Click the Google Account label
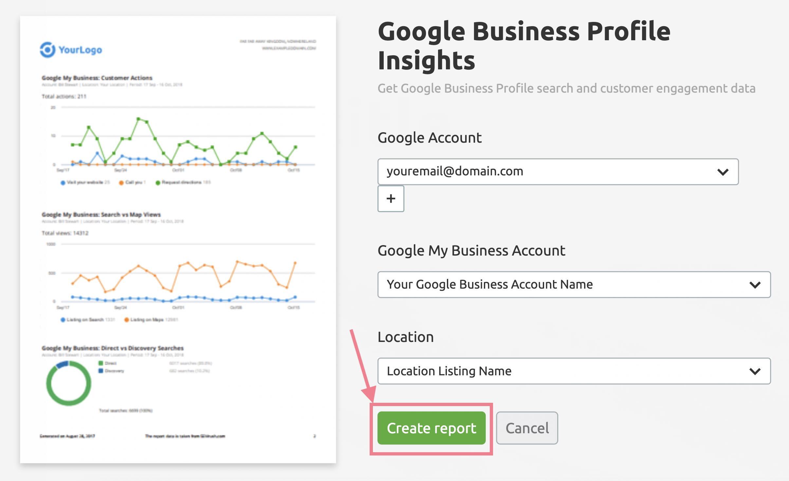 tap(430, 138)
